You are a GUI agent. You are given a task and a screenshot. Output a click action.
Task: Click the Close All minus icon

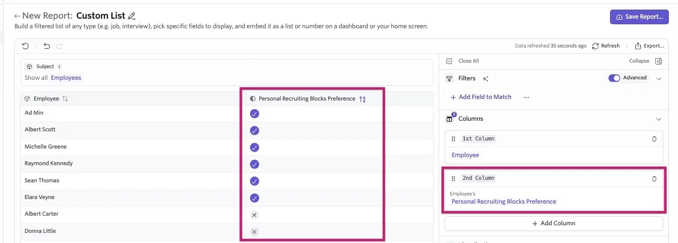449,61
